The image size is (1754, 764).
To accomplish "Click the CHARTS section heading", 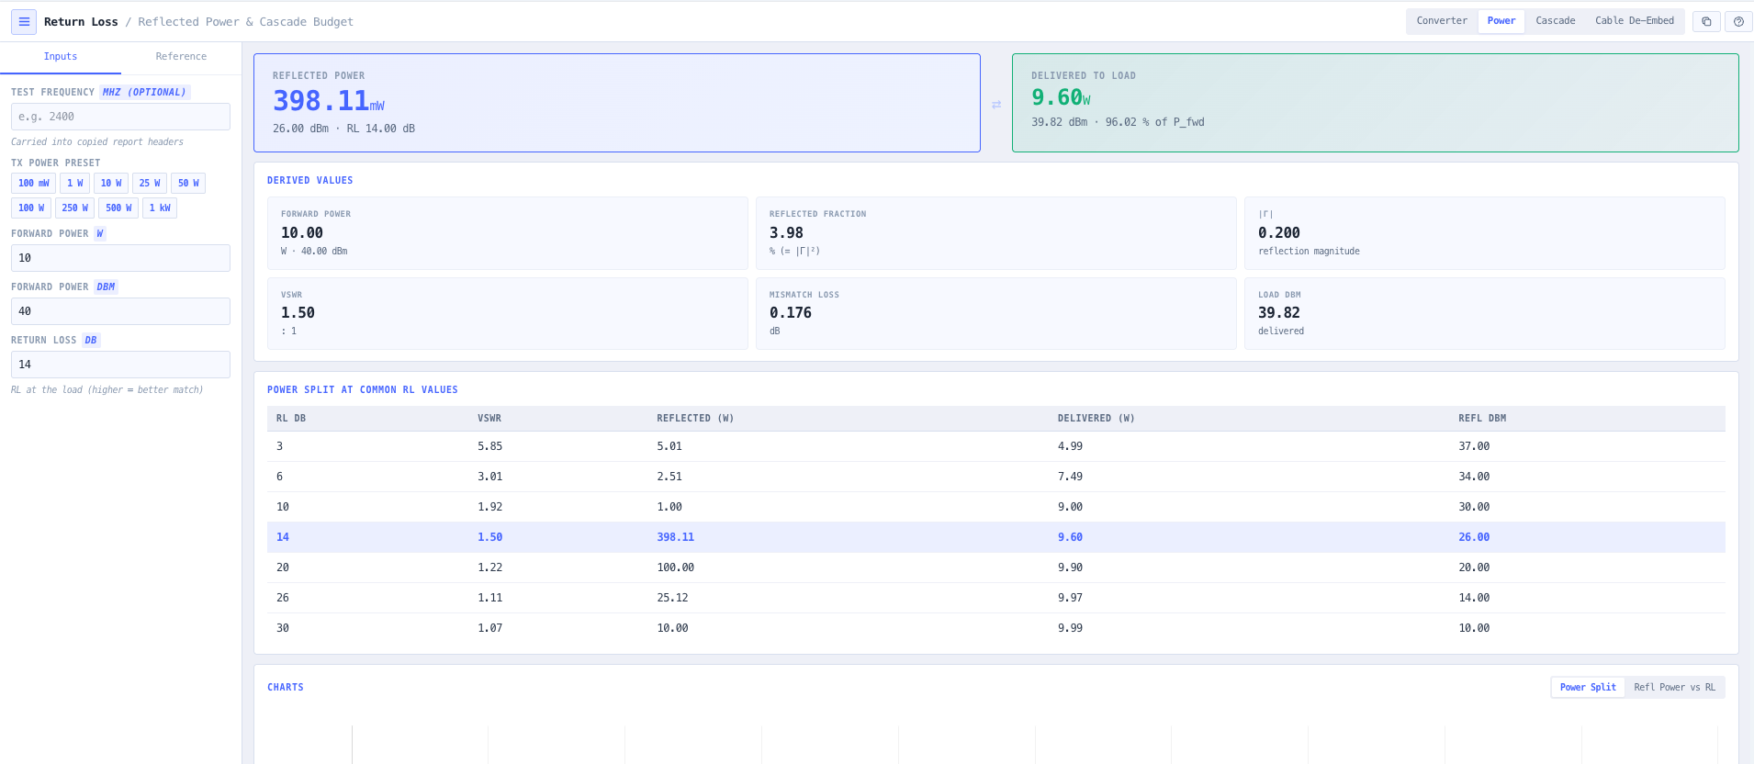I will 286,688.
